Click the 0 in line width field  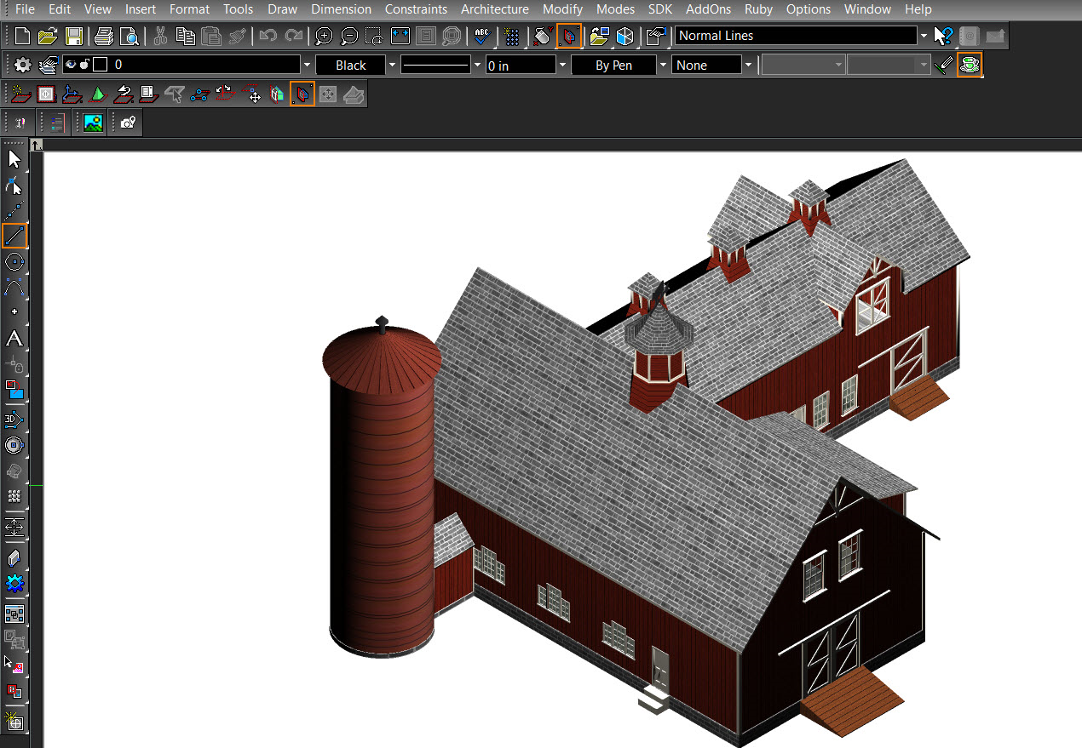coord(520,65)
